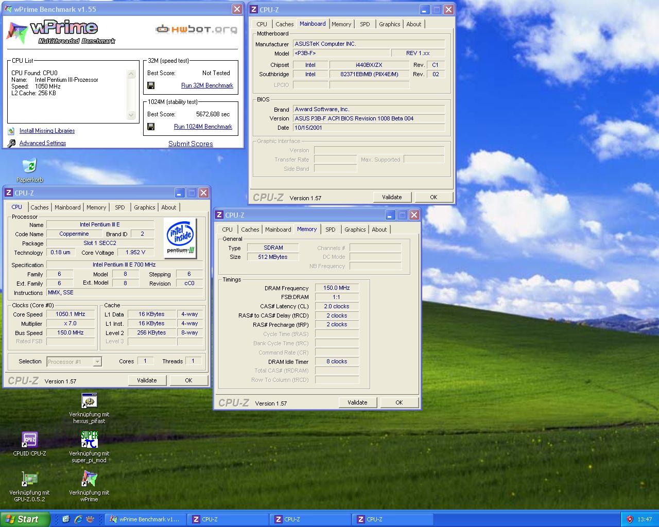Screen dimensions: 659x527
Task: Open the GPU-Z.0.5.2 shortcut icon
Action: tap(29, 479)
